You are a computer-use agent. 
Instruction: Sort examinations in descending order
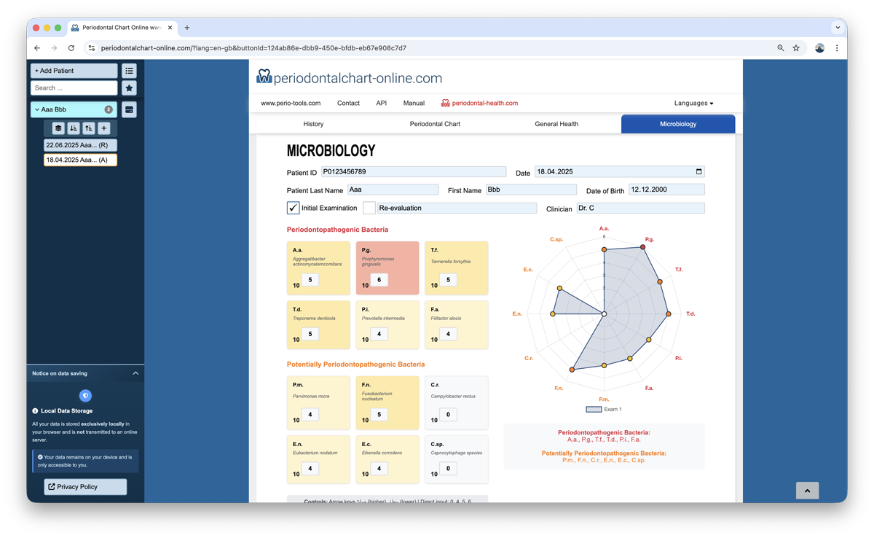74,128
